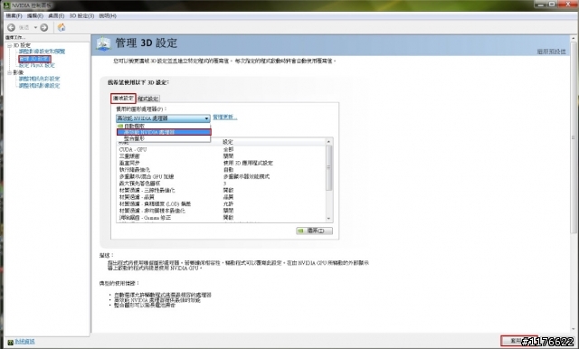This screenshot has width=579, height=349.
Task: Click the main page scroll-down arrow
Action: tap(573, 329)
